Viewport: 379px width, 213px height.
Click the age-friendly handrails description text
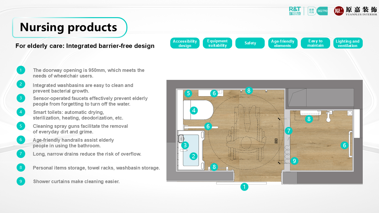coord(73,143)
